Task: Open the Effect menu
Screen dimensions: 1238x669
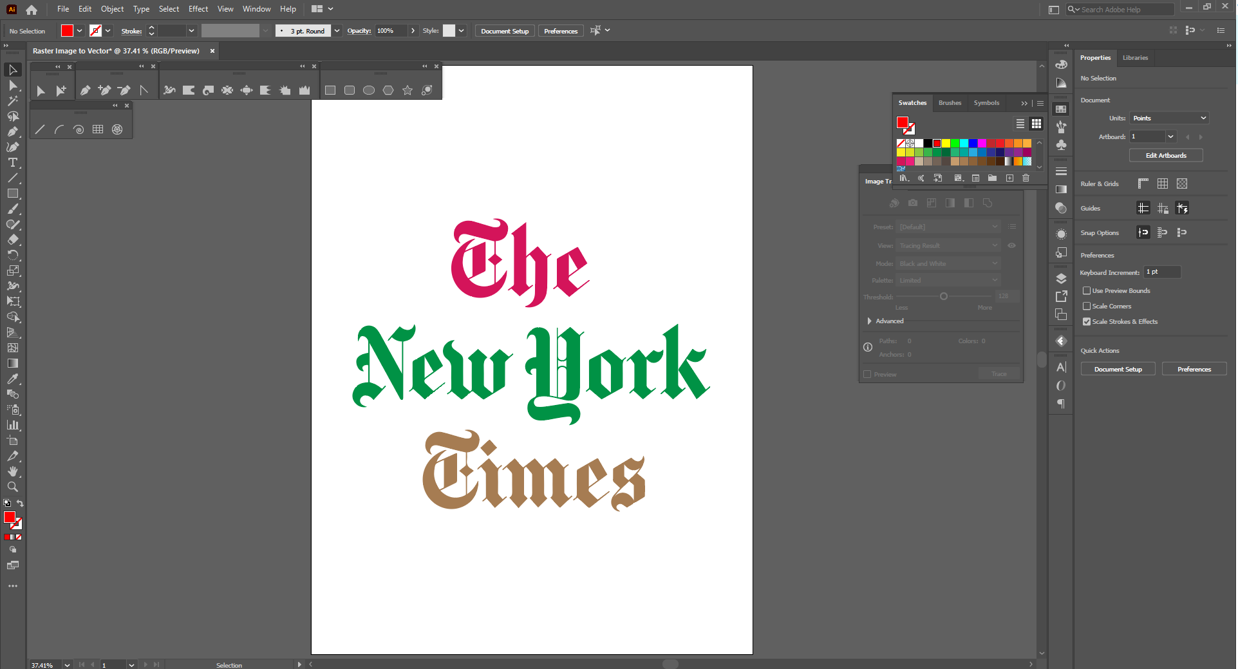Action: [198, 9]
